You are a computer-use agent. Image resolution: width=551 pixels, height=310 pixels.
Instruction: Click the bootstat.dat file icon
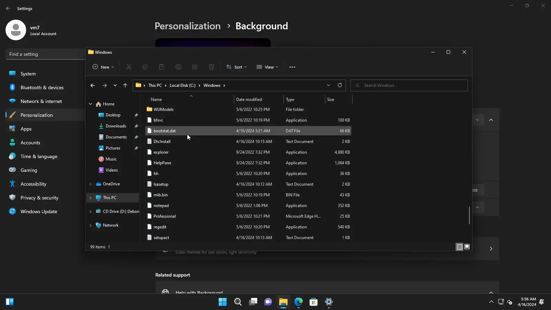(149, 131)
